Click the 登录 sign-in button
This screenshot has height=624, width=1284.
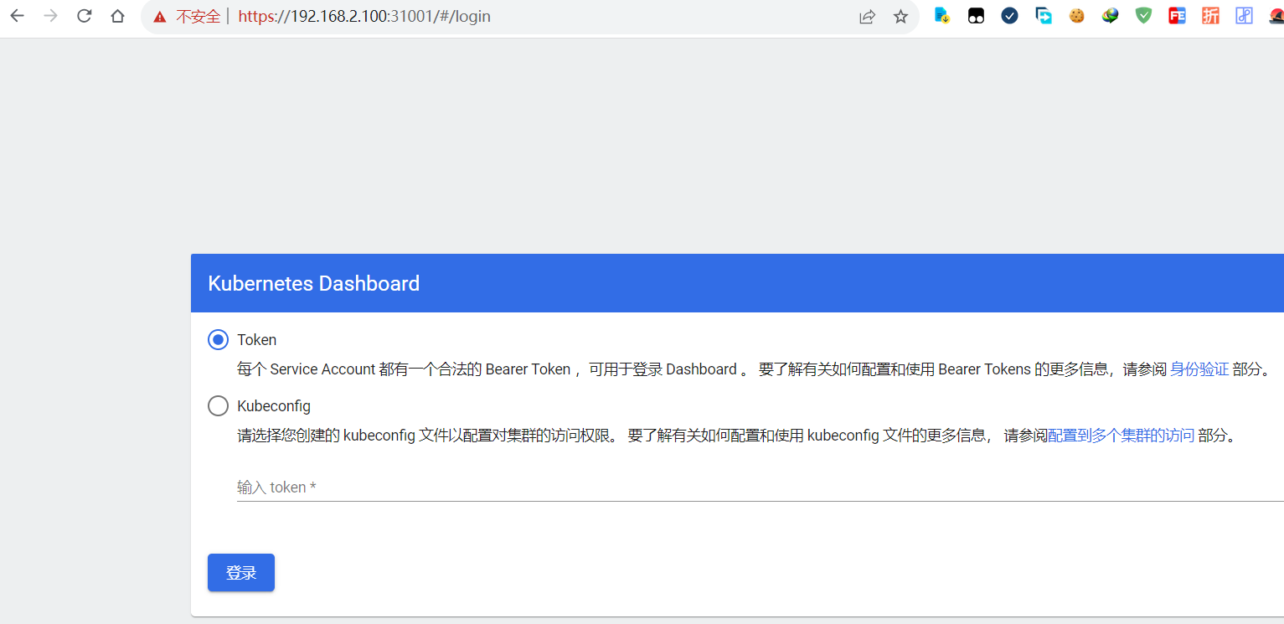[241, 572]
